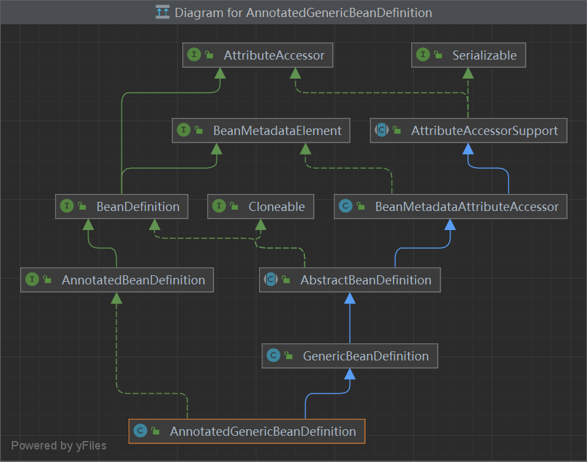Select the AbstractBeanDefinition label
This screenshot has height=462, width=587.
pyautogui.click(x=366, y=280)
